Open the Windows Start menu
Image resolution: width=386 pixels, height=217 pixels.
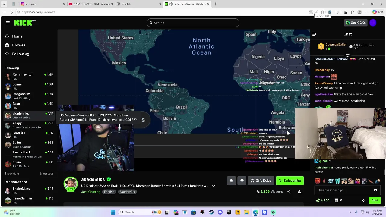[x=113, y=212]
